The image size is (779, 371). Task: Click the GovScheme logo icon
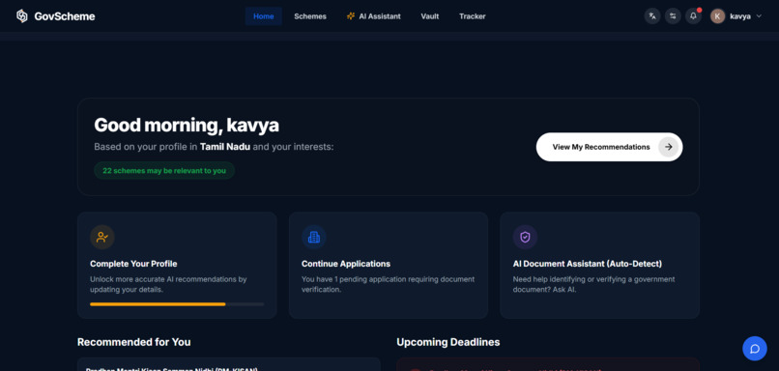(22, 15)
